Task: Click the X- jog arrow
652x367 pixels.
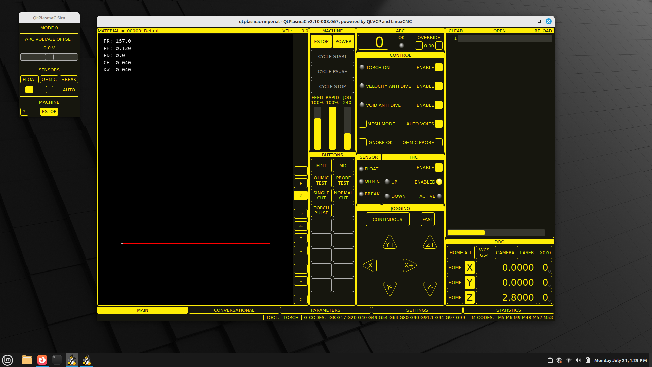Action: [370, 265]
